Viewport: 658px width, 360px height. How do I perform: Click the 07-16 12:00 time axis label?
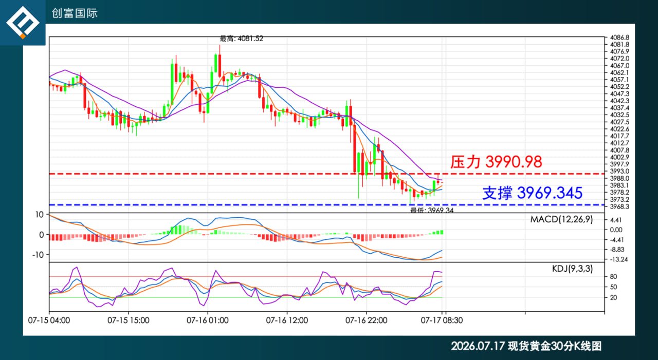coord(287,320)
